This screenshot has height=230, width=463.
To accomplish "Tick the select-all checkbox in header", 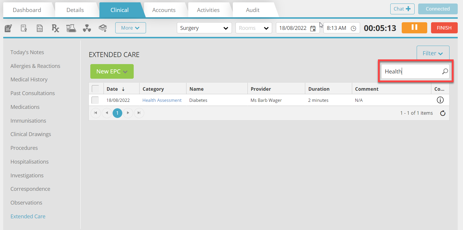I will [x=96, y=89].
